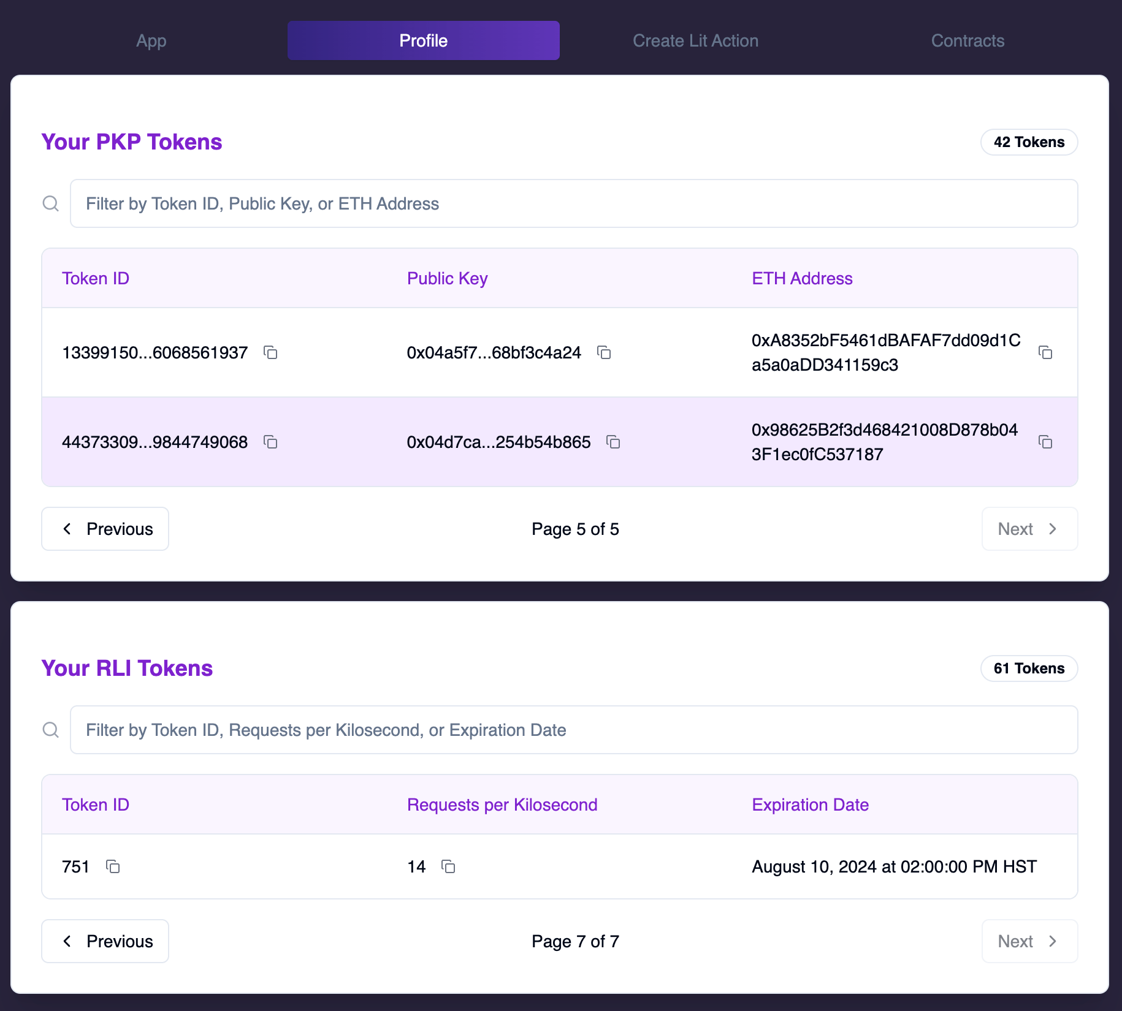
Task: Click the 61 Tokens badge
Action: [1029, 668]
